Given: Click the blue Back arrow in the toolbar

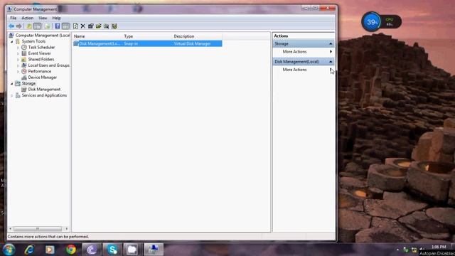Looking at the screenshot, I should tap(11, 26).
